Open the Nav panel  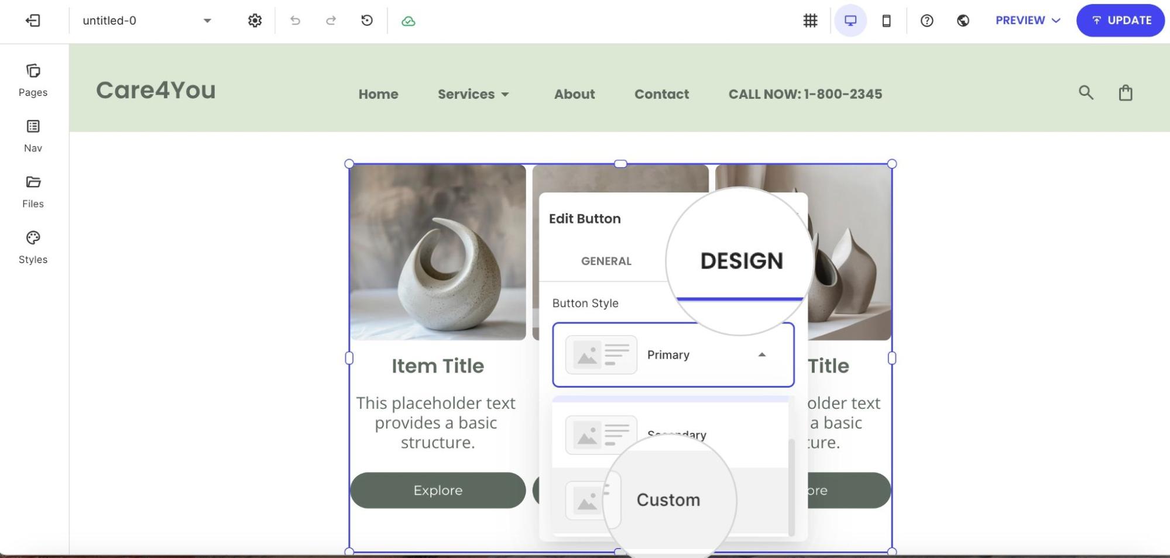click(33, 136)
